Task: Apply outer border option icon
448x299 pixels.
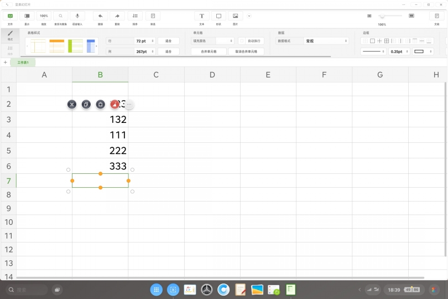Action: pos(372,41)
